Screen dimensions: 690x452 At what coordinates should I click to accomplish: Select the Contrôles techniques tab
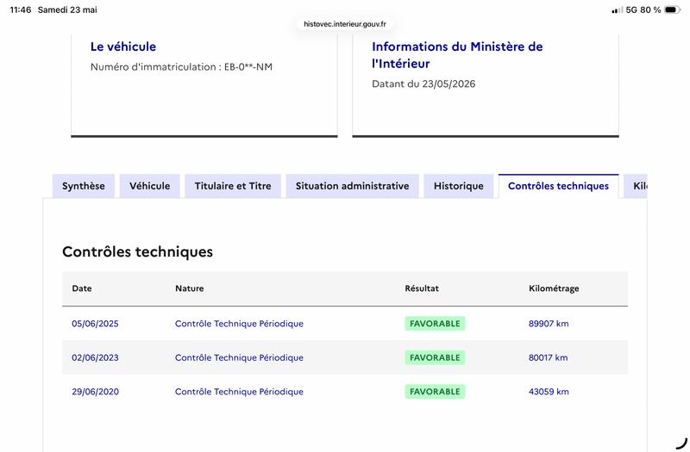click(x=558, y=186)
